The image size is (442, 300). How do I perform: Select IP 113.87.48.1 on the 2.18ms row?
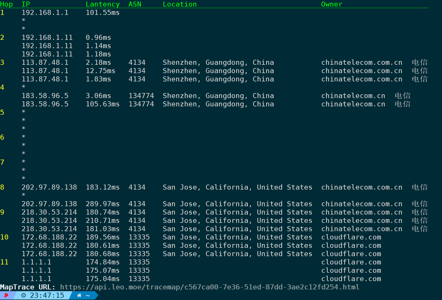45,63
